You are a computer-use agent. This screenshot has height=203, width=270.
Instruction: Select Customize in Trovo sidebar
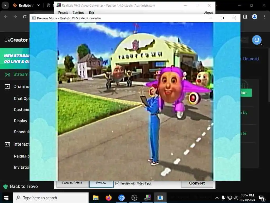coord(22,110)
